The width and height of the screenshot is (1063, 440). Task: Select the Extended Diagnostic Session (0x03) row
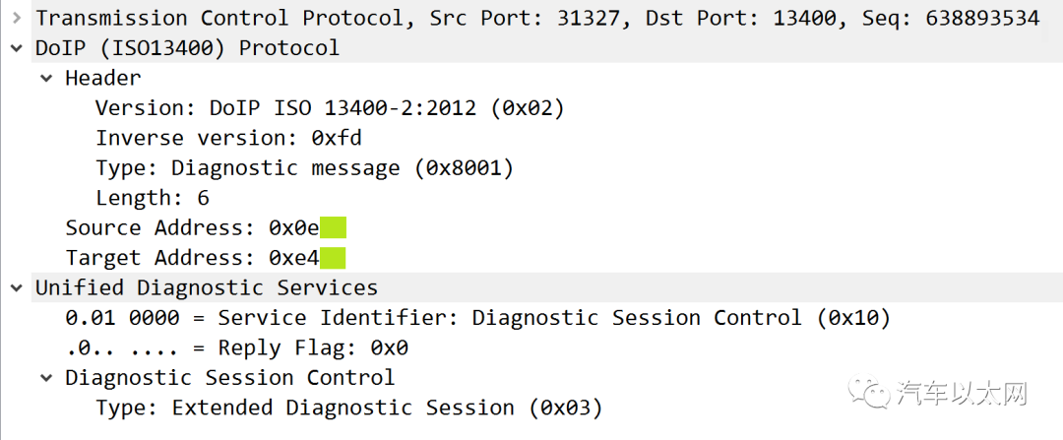348,408
